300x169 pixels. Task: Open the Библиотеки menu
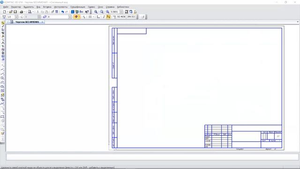point(123,7)
